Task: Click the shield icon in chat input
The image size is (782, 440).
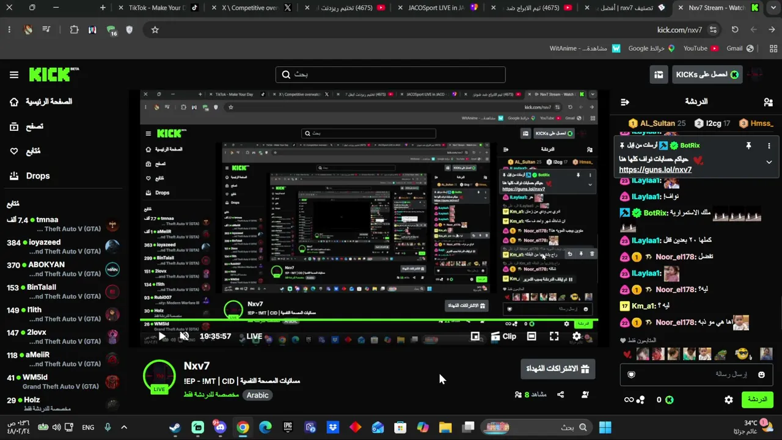Action: click(632, 375)
